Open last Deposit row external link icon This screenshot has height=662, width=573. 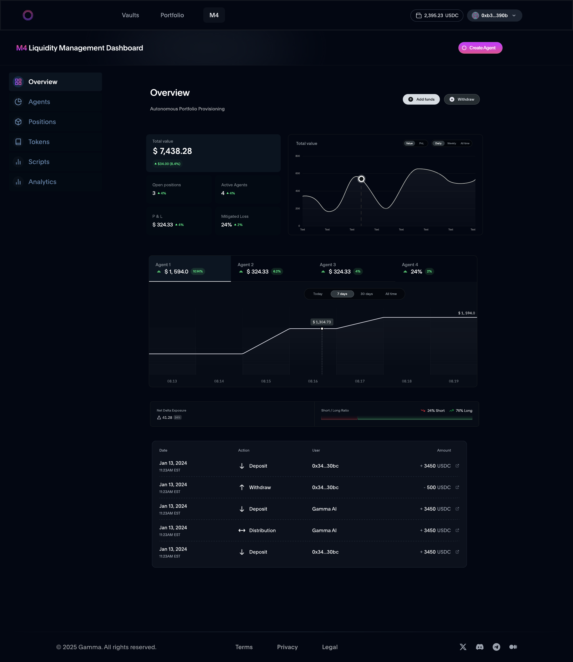(x=457, y=552)
